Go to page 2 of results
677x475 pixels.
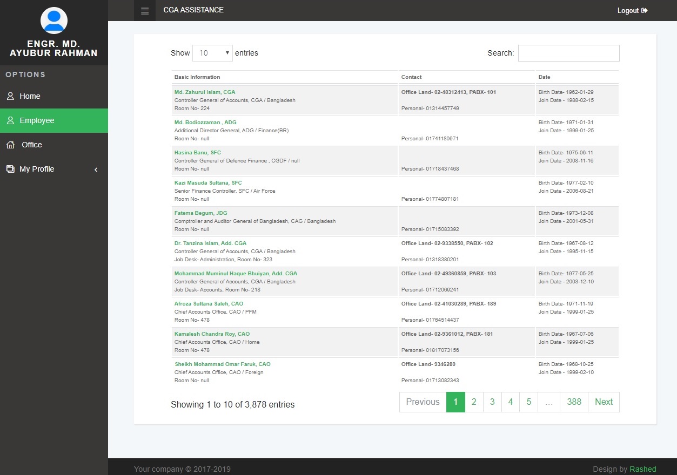[474, 402]
